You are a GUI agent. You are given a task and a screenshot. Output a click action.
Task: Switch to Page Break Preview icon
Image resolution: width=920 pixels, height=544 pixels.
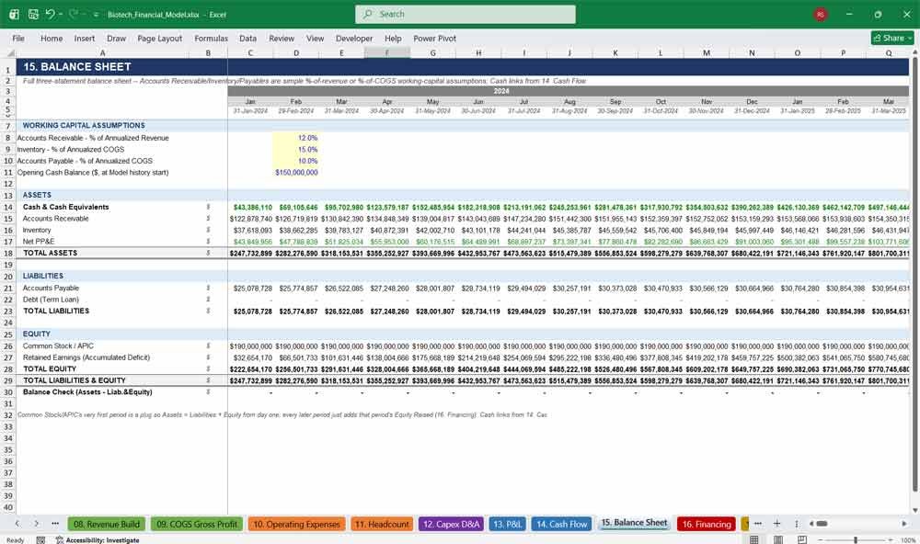[x=801, y=539]
